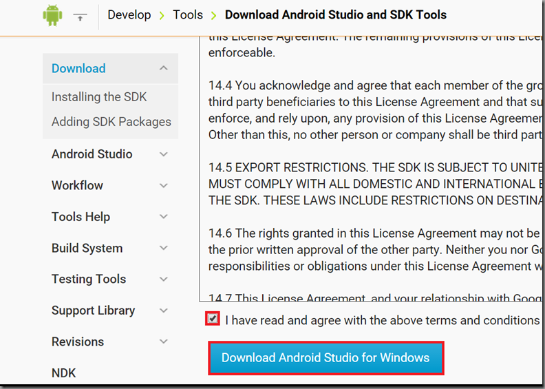Select NDK sidebar item
The height and width of the screenshot is (389, 545).
[63, 373]
